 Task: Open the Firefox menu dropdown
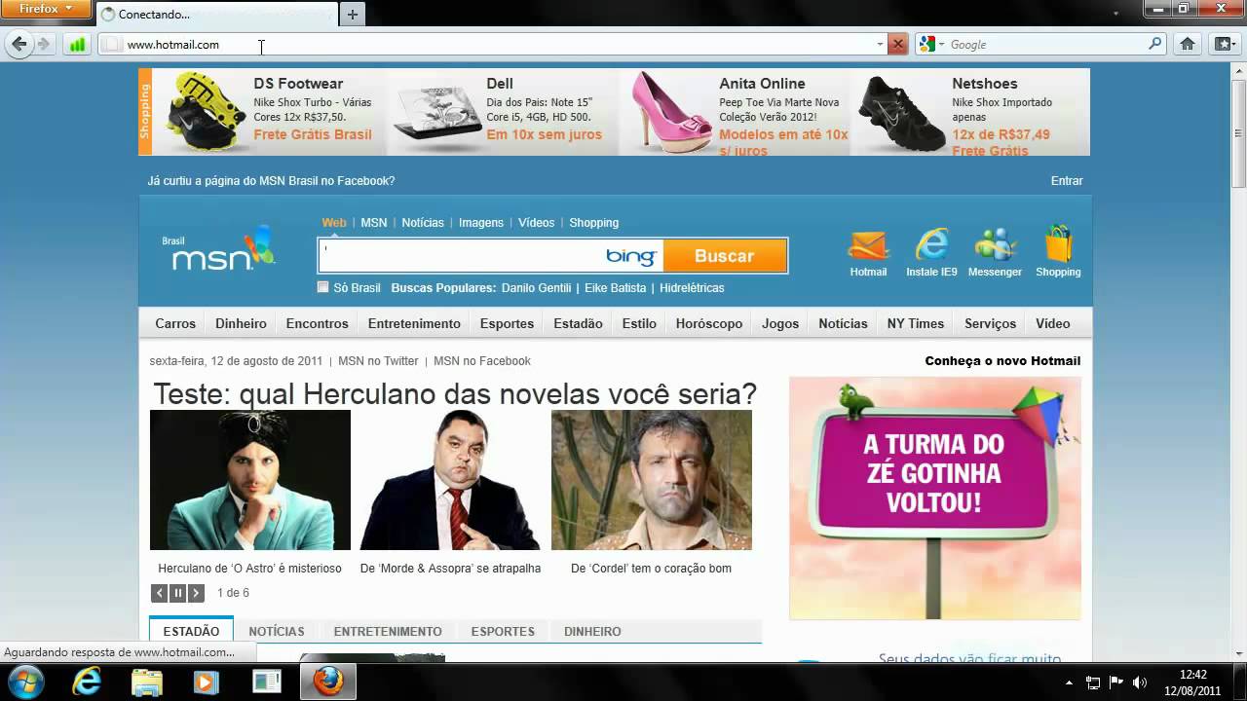(x=46, y=9)
